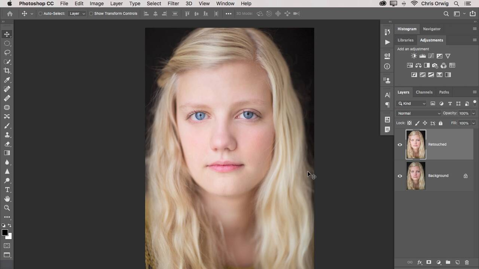Screen dimensions: 479x269
Task: Select the Zoom tool in toolbar
Action: (x=7, y=208)
